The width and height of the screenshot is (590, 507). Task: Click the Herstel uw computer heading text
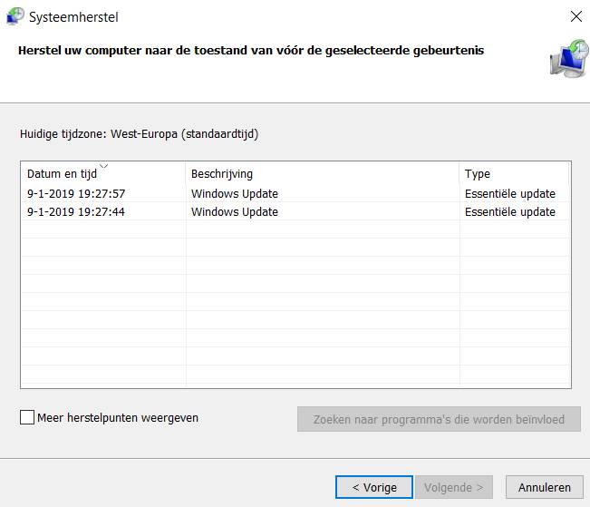click(251, 51)
